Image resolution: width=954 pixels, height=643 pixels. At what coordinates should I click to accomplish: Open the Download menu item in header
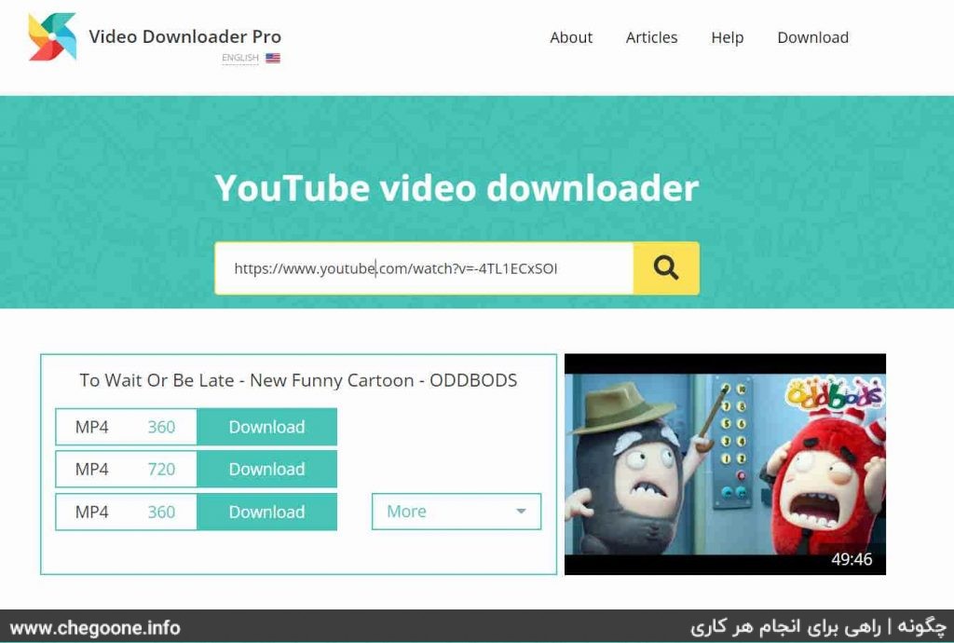(812, 37)
